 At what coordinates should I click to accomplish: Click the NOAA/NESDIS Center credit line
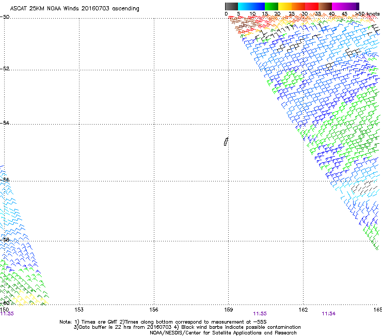click(x=223, y=333)
